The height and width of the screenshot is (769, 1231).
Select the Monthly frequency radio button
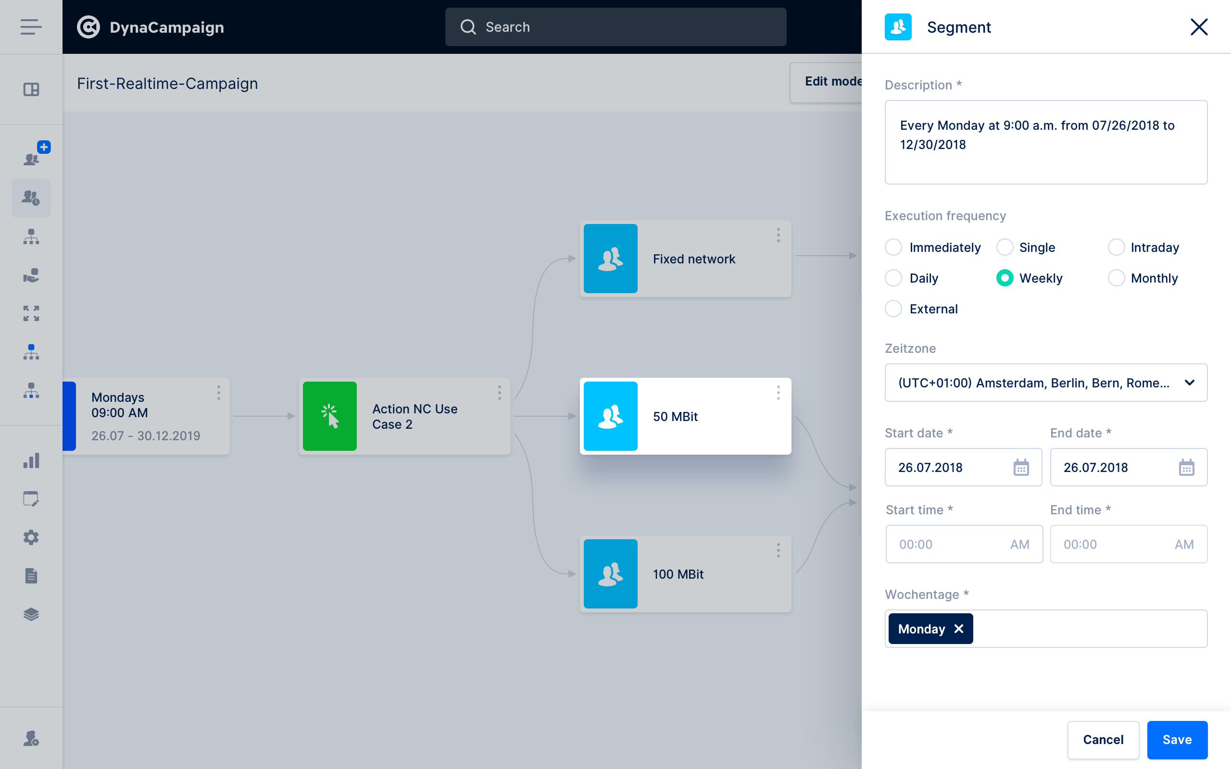click(x=1116, y=278)
